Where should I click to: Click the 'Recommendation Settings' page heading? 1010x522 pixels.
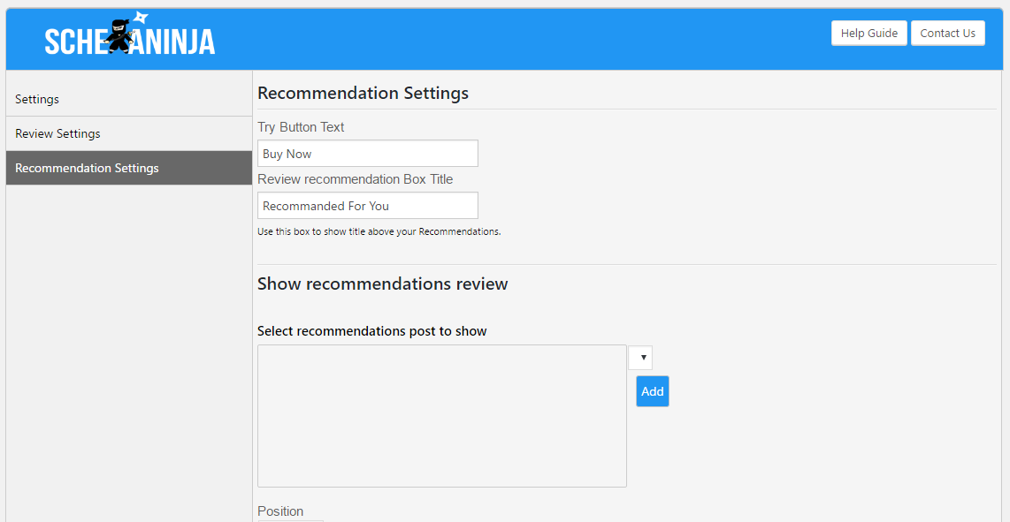(x=363, y=93)
